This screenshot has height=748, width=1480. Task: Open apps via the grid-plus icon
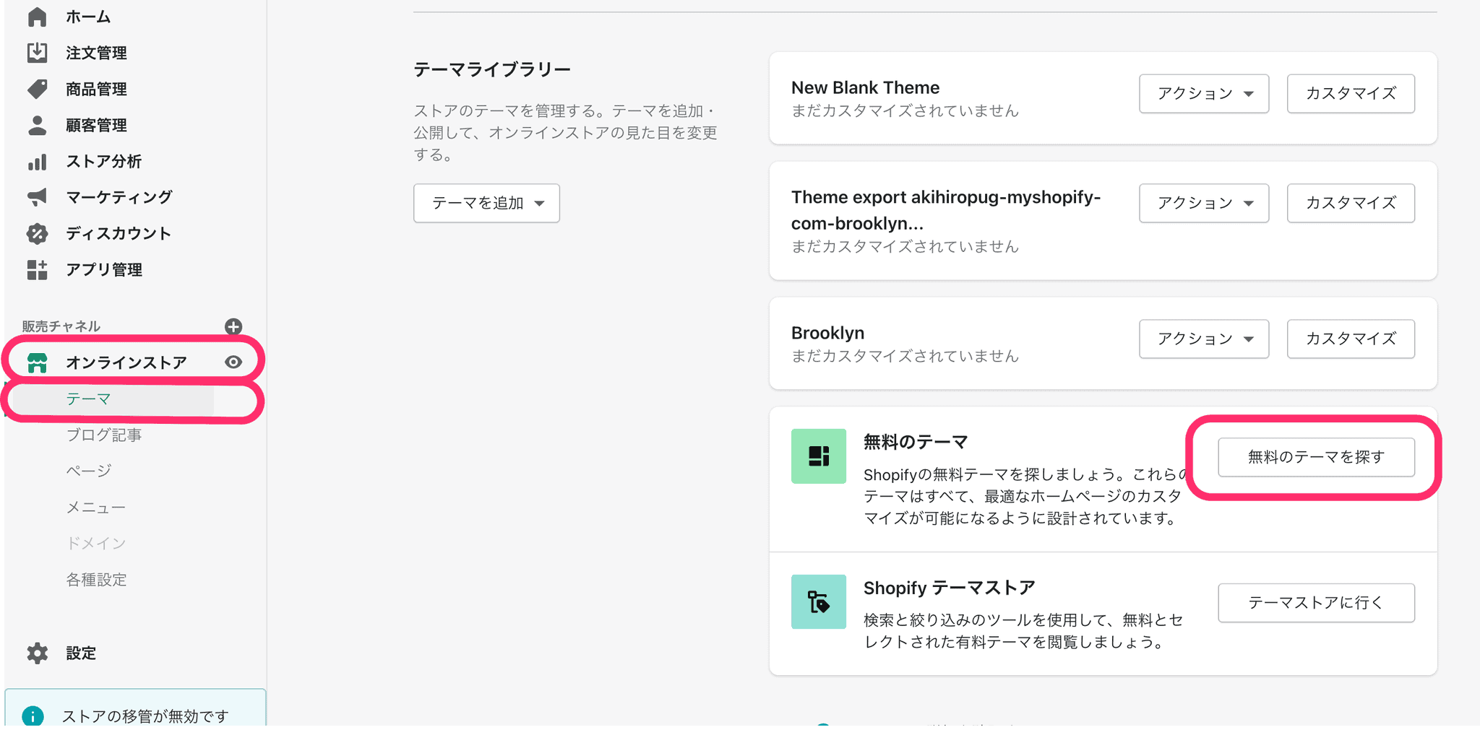pos(37,269)
